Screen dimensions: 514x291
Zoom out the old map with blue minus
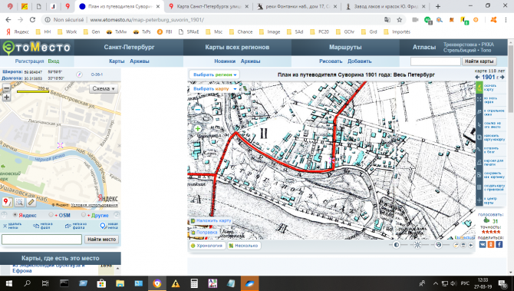[x=198, y=110]
